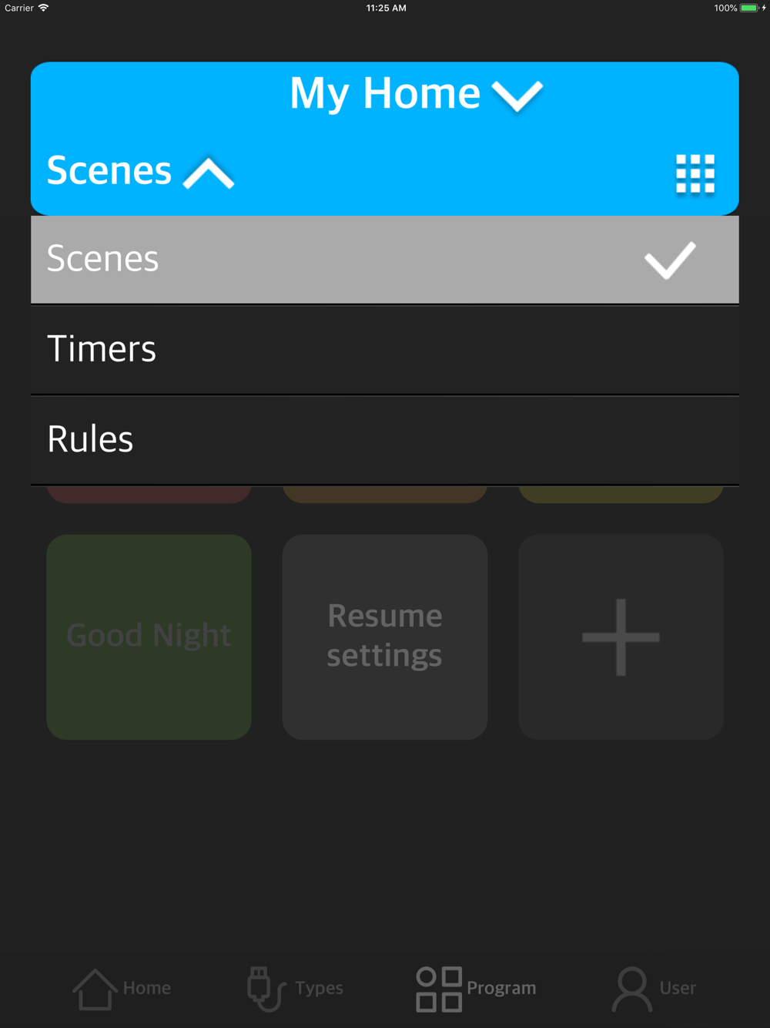The height and width of the screenshot is (1028, 770).
Task: Click the battery status icon
Action: click(x=749, y=8)
